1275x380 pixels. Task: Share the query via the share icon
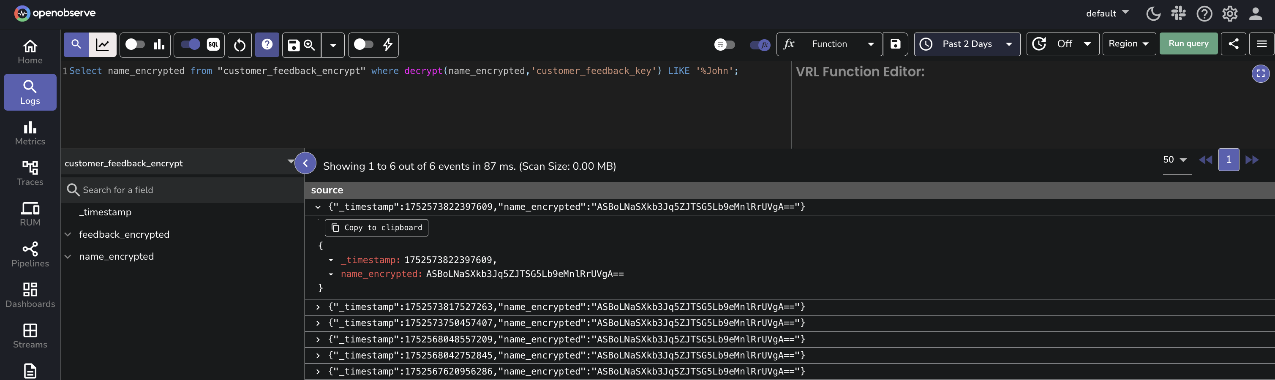(1234, 43)
